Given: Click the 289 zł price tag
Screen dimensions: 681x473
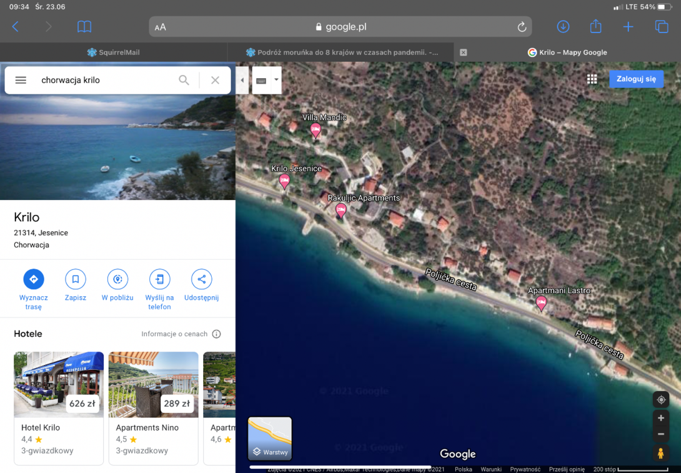Looking at the screenshot, I should 177,404.
